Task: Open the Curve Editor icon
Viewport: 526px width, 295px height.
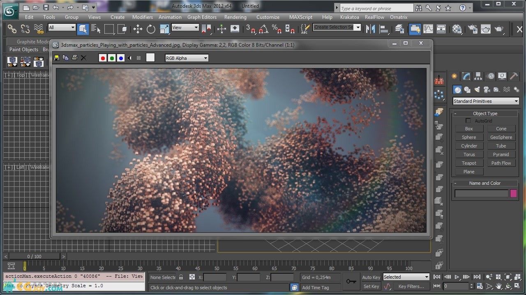Action: click(x=428, y=29)
